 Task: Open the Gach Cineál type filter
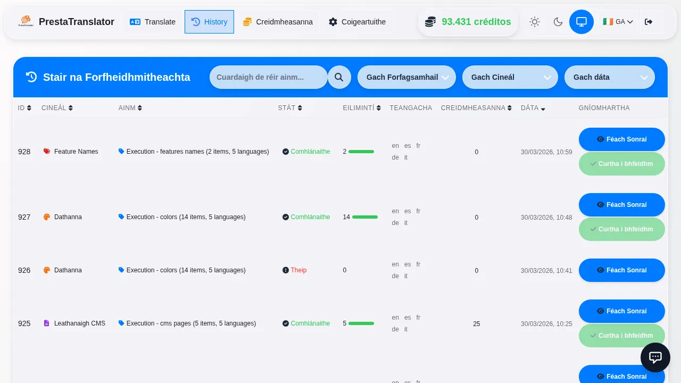(x=510, y=77)
